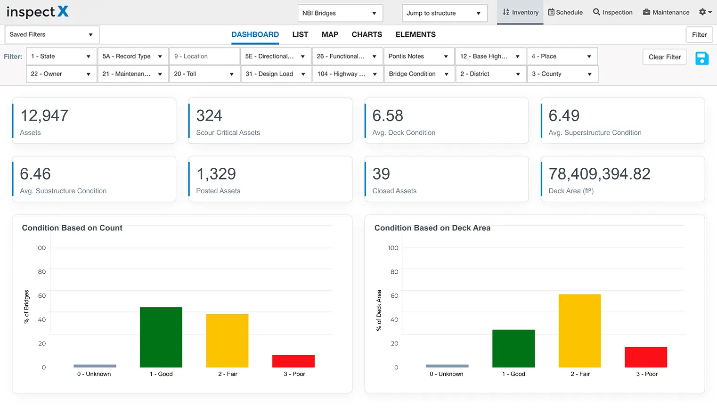Click the 1,329 Posted Assets card

pos(270,179)
